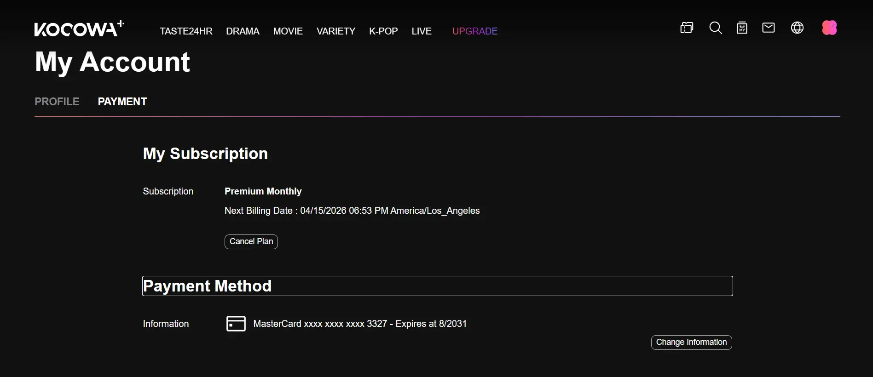Click the Cancel Plan button
Image resolution: width=873 pixels, height=377 pixels.
(x=251, y=242)
